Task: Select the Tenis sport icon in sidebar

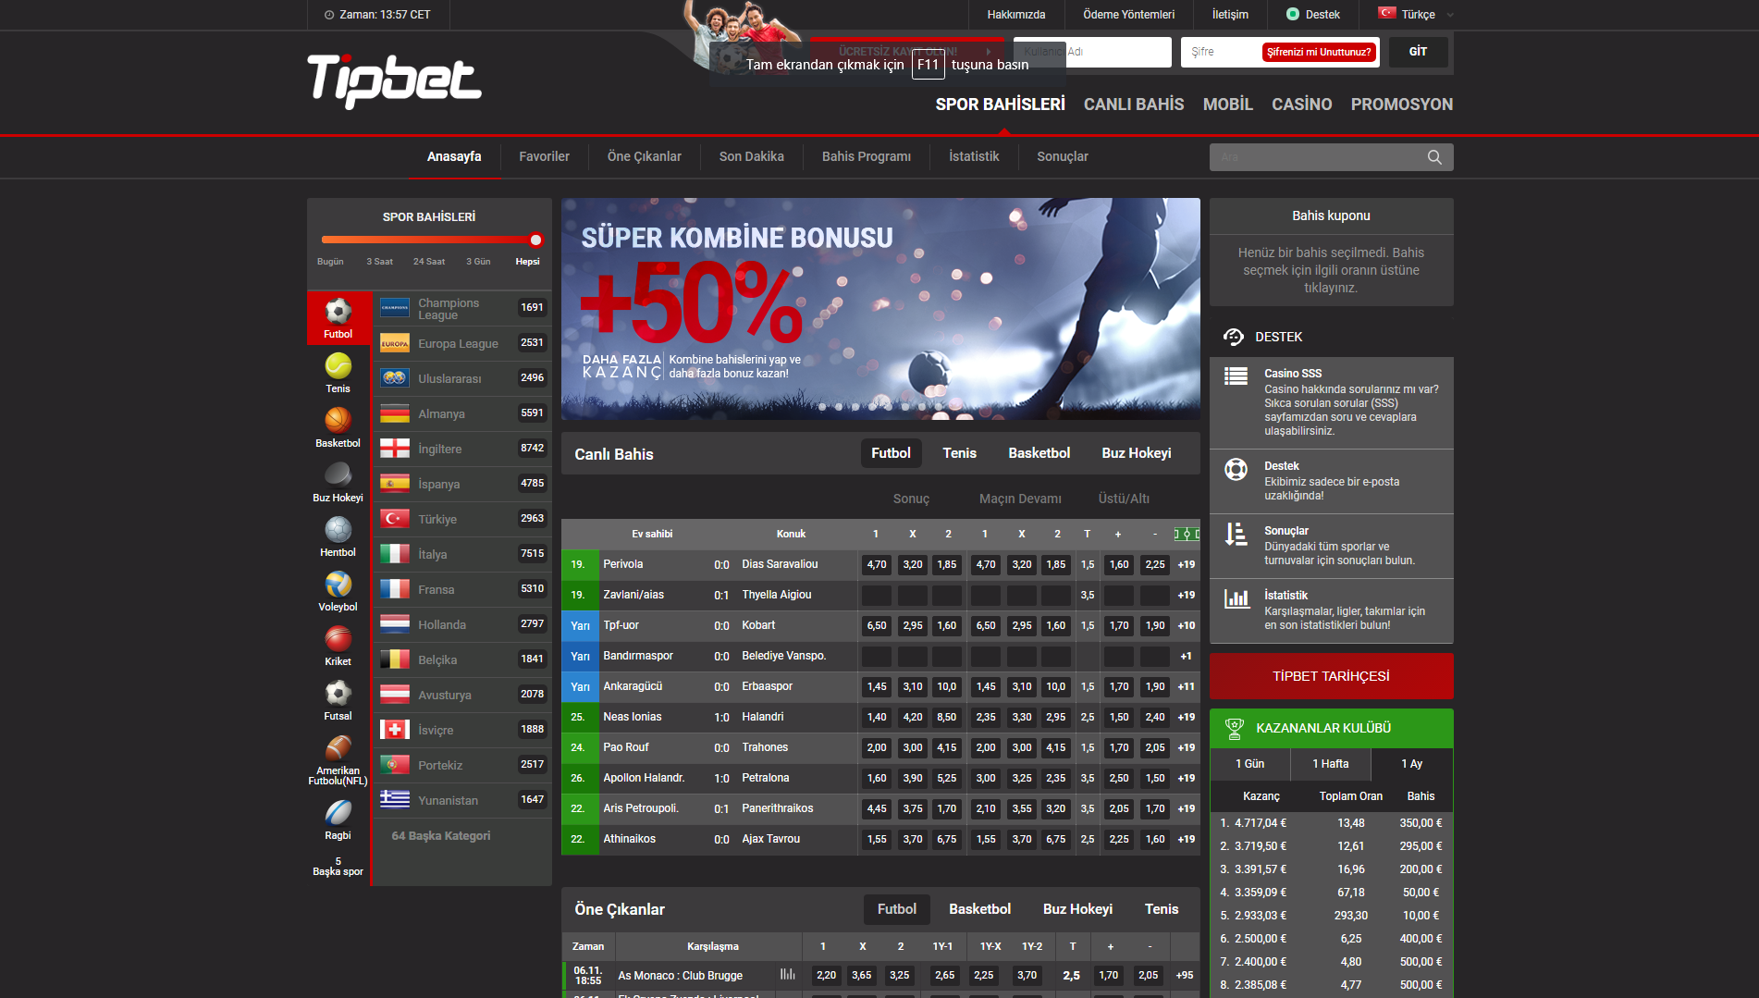Action: click(x=338, y=367)
